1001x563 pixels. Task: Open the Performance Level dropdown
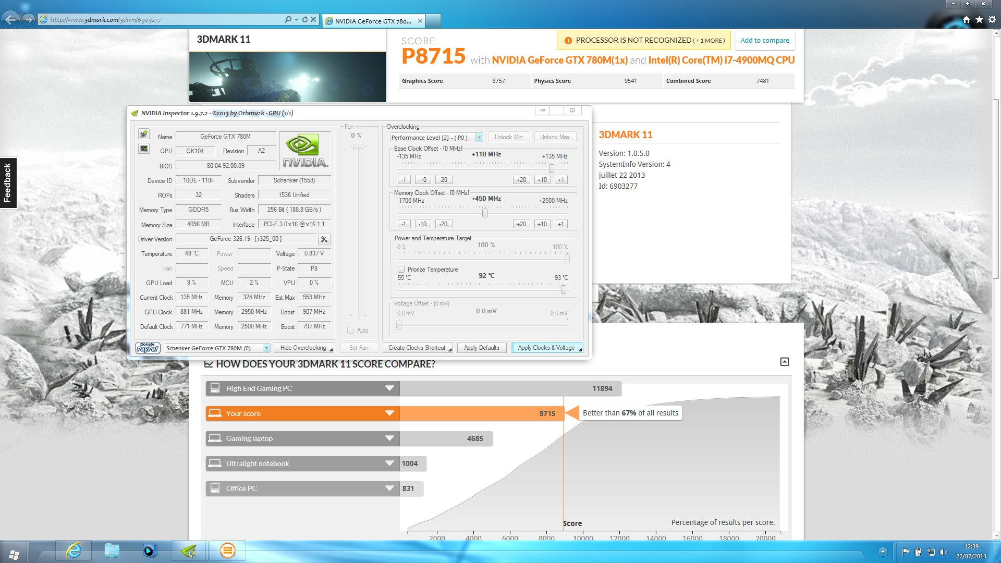pos(479,138)
